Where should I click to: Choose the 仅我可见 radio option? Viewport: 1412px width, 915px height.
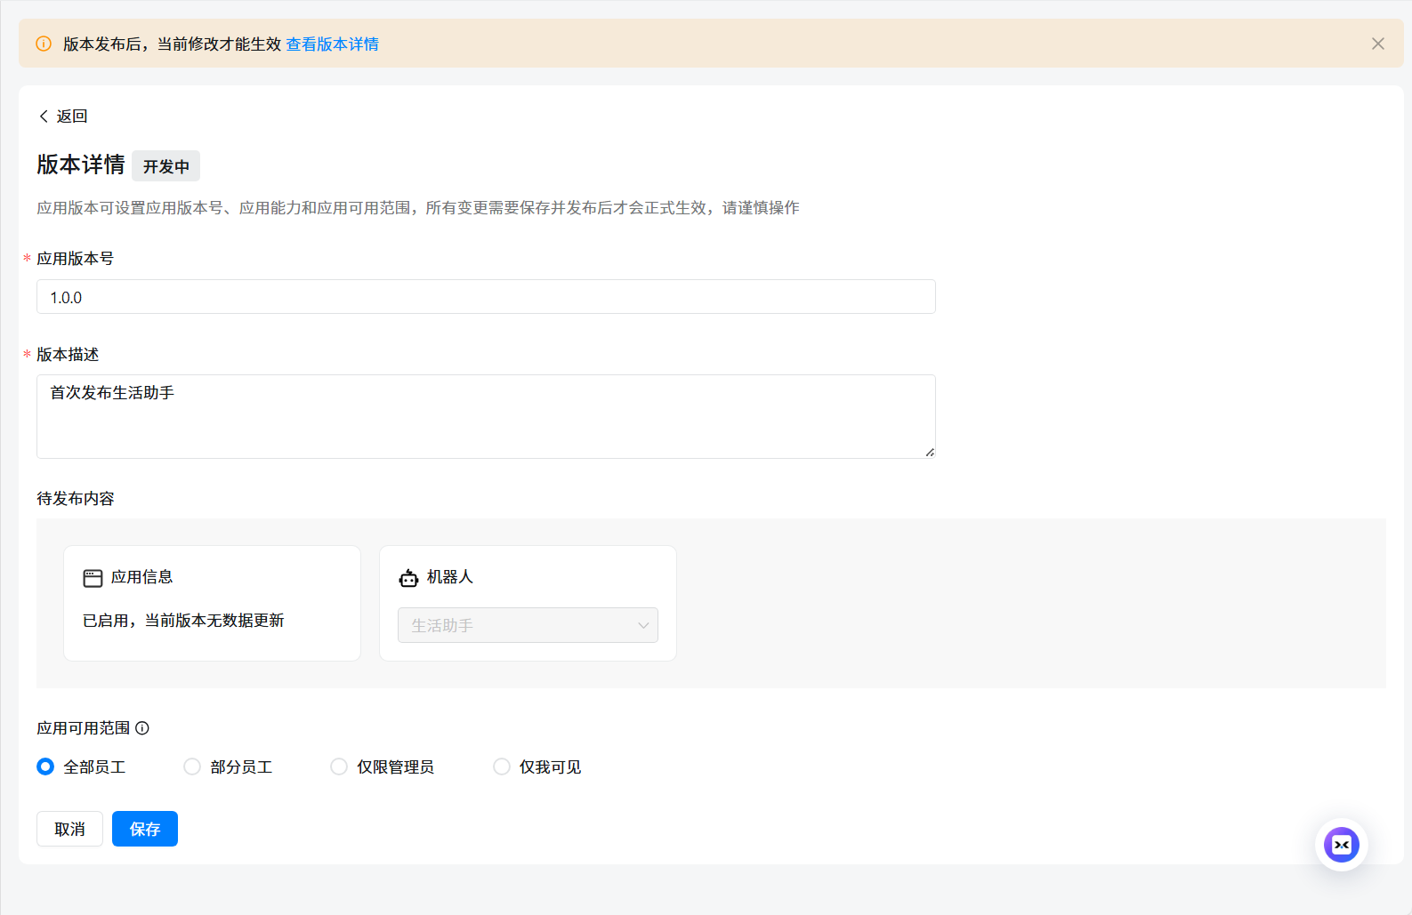502,767
